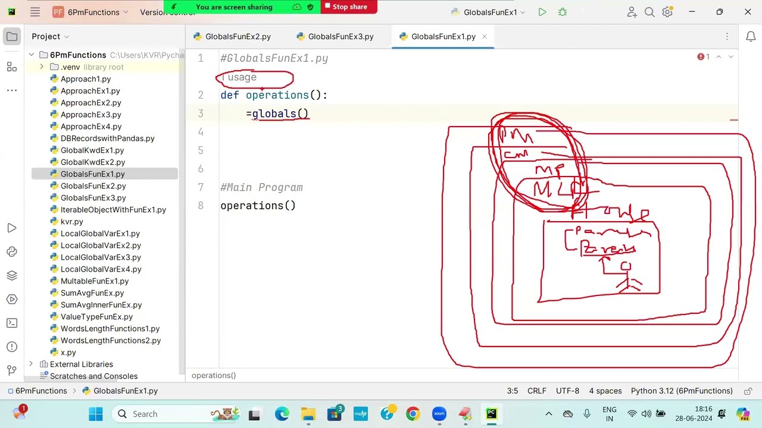Viewport: 762px width, 428px height.
Task: Switch to GlobalsFunEx2.py editor tab
Action: pos(232,37)
